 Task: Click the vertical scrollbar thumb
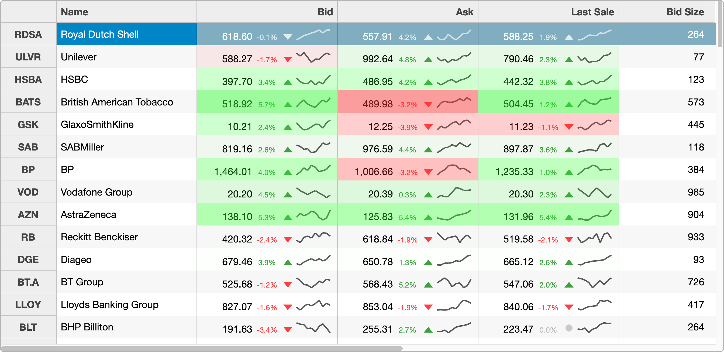coord(720,25)
